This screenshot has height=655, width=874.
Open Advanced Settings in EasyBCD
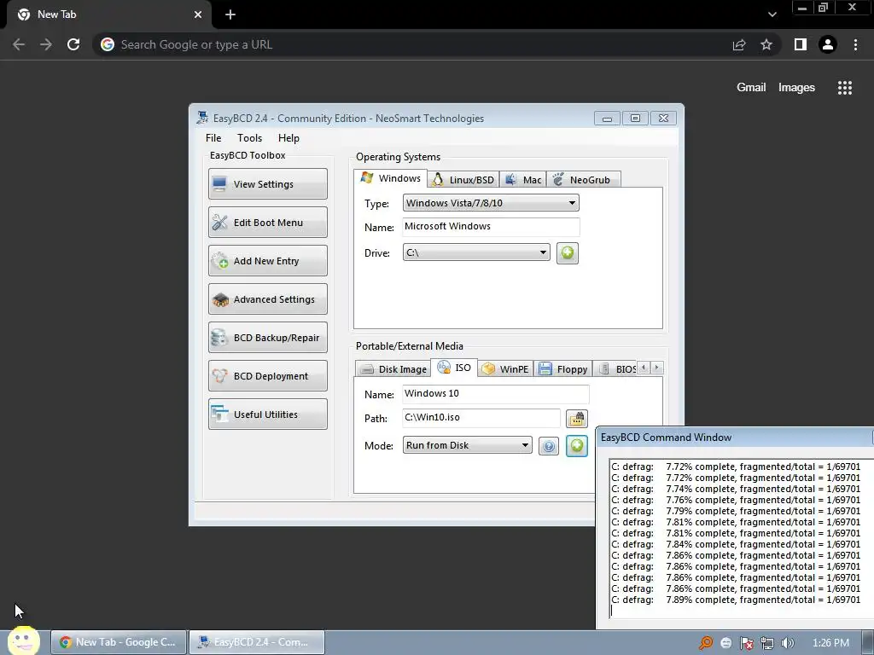click(267, 299)
